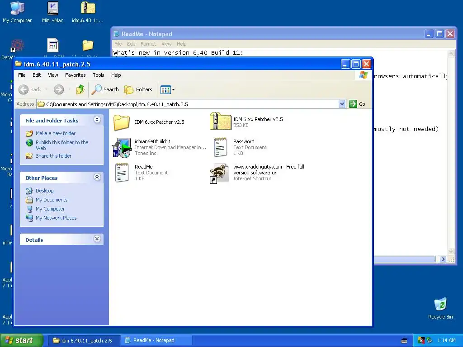Select the Recycle Bin desktop icon
Screen dimensions: 463x347
point(440,308)
